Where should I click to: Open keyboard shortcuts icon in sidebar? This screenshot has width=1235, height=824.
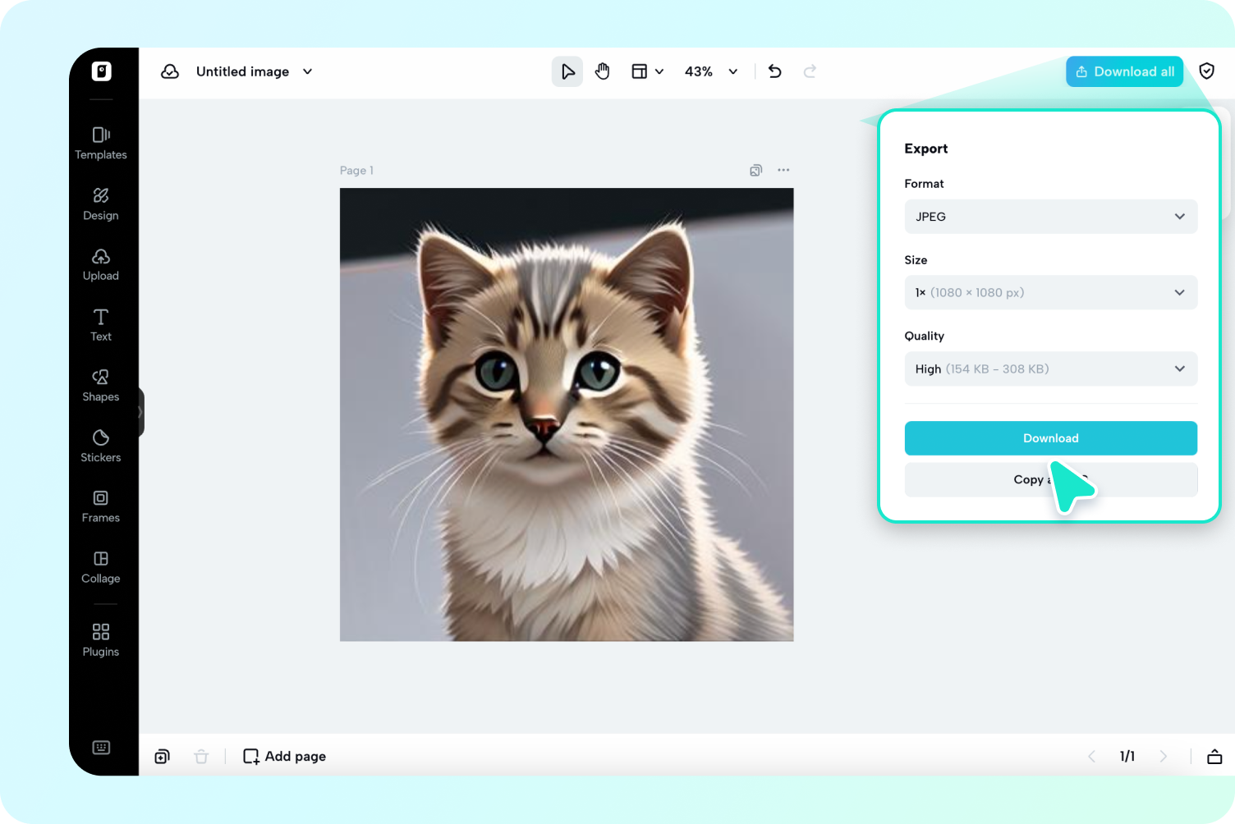click(101, 747)
